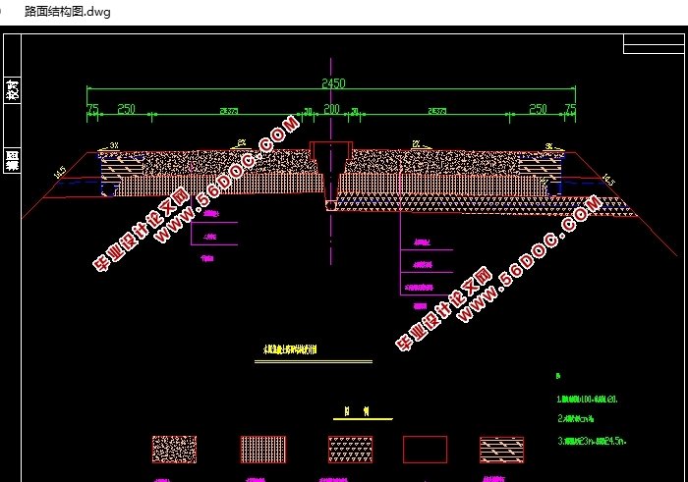Select the vertical-line hatch legend swatch
This screenshot has height=482, width=688.
263,450
